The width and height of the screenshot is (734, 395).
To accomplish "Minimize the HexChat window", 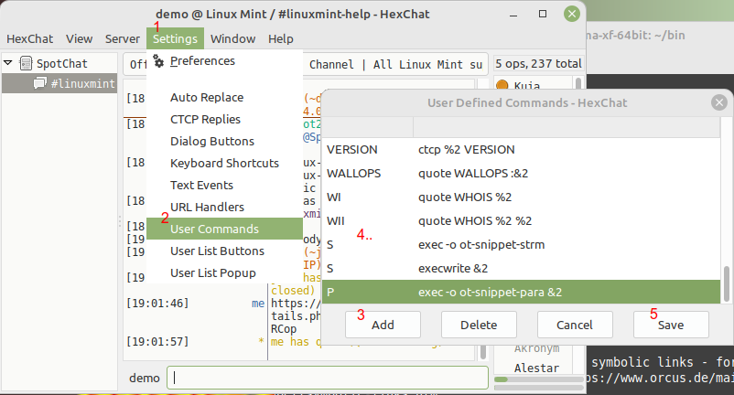I will 513,15.
